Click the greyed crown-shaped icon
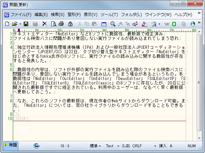 coord(167,24)
